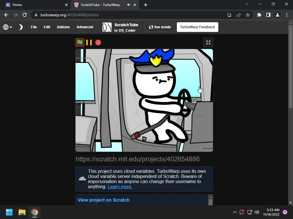Share this page via the share icon
This screenshot has width=293, height=219.
(239, 15)
